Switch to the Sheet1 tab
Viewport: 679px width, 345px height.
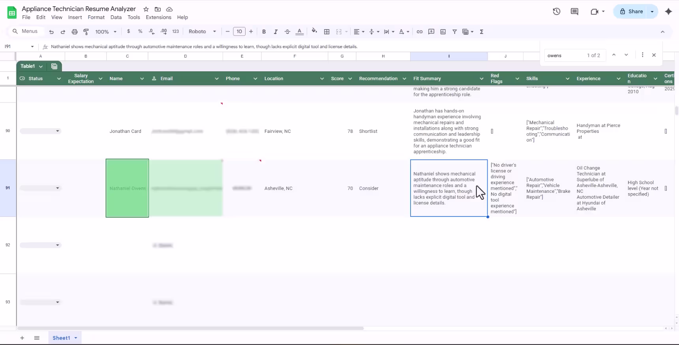pyautogui.click(x=61, y=338)
